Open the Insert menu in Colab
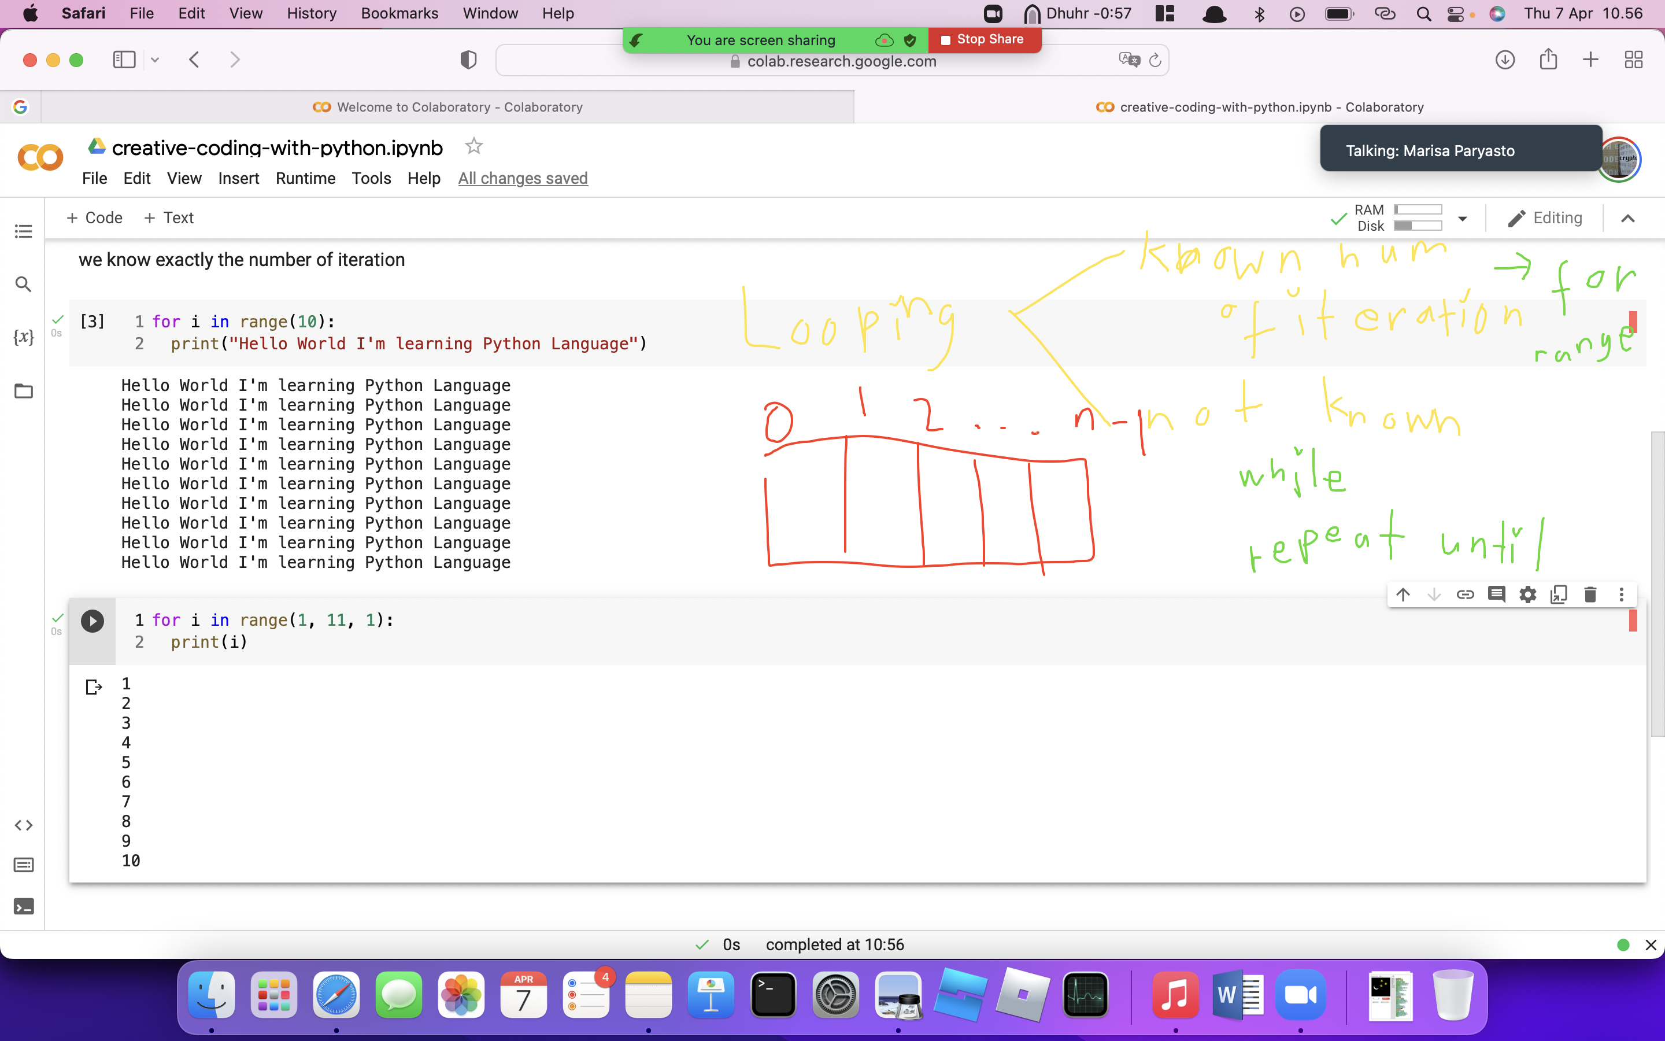 [238, 178]
